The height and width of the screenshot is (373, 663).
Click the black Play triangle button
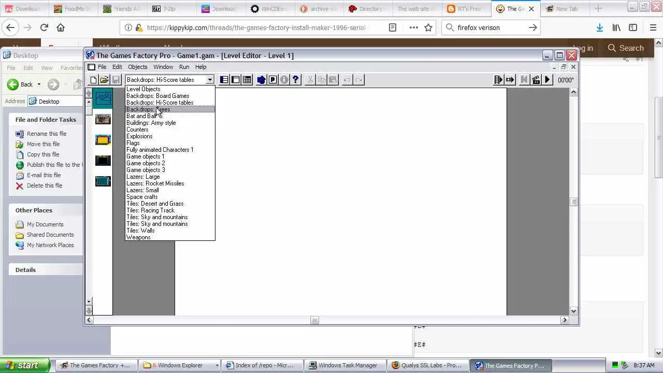(547, 80)
